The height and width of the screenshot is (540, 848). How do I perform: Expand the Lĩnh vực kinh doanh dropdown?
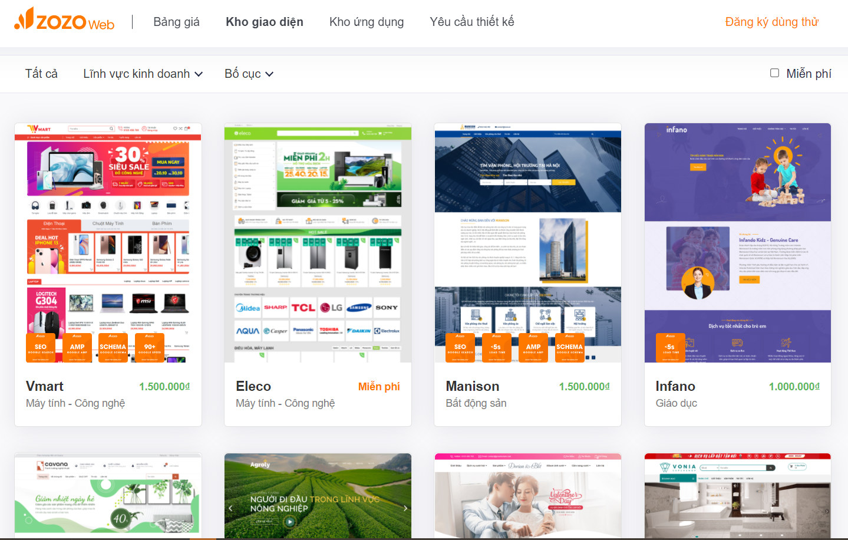point(143,74)
